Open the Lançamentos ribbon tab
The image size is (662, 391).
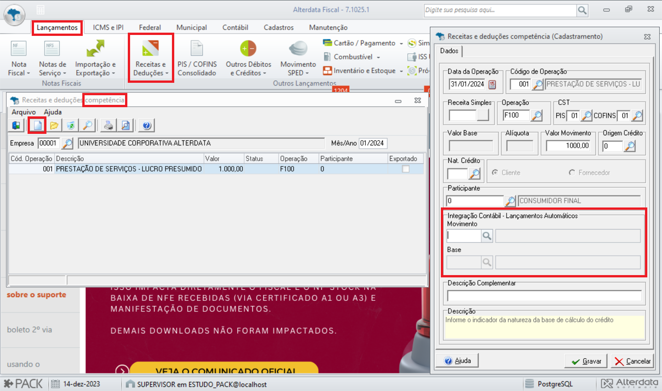57,28
